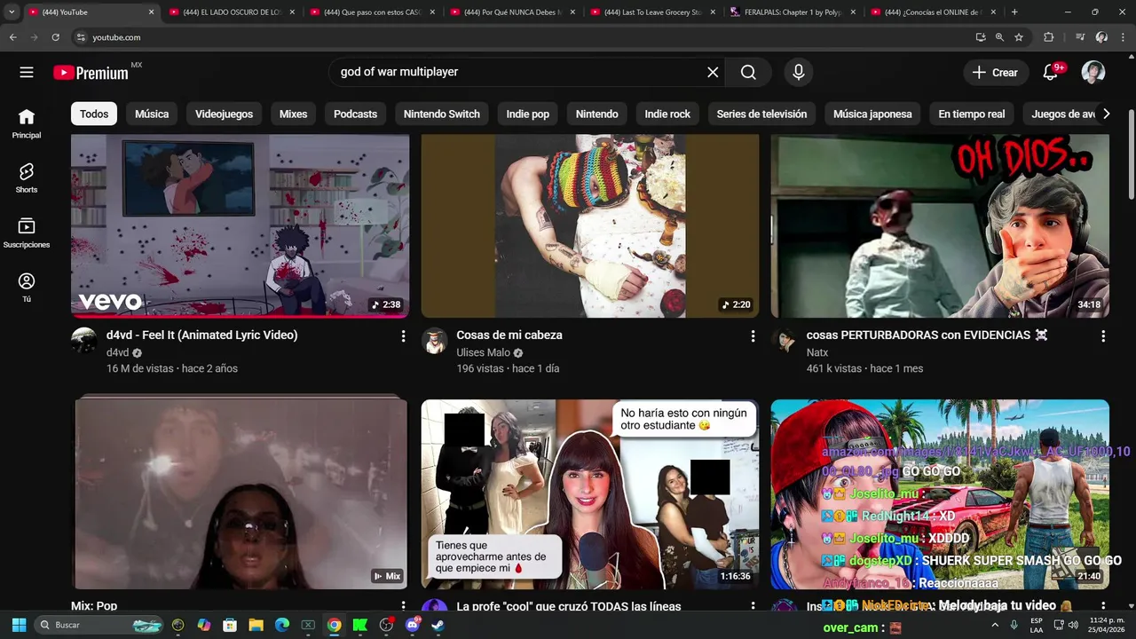Click d4vd channel avatar

pyautogui.click(x=84, y=341)
